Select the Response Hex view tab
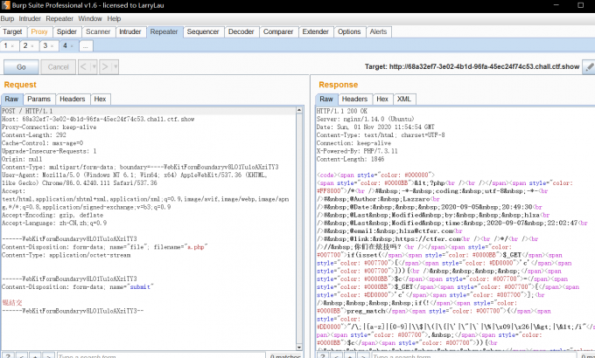Screen dimensions: 595x358 point(382,99)
